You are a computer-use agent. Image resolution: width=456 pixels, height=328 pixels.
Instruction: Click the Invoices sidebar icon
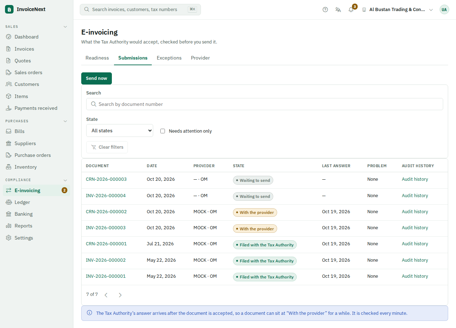[9, 49]
